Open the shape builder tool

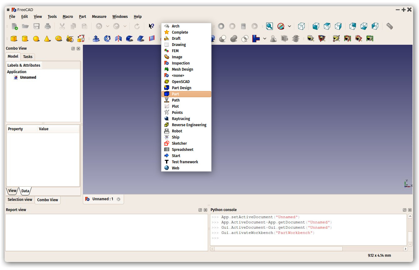81,39
